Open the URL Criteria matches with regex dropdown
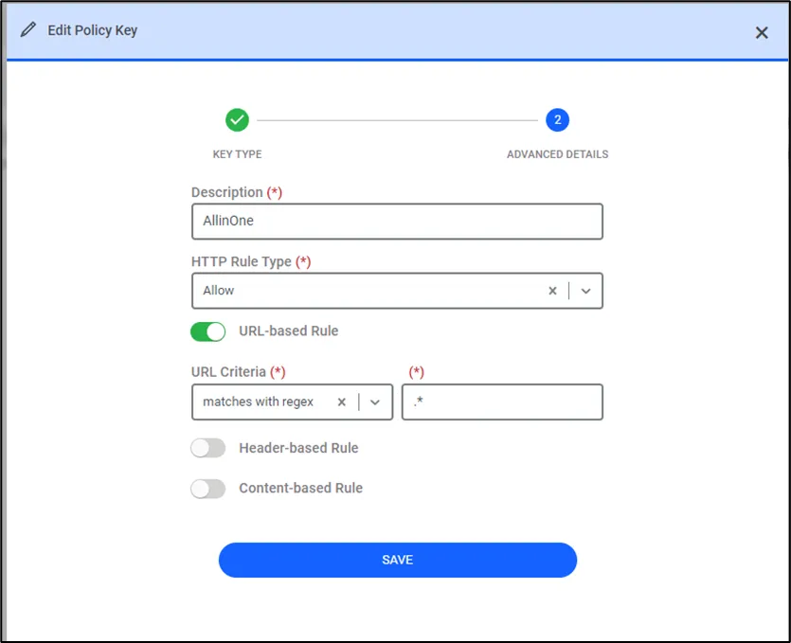The image size is (791, 643). pyautogui.click(x=292, y=402)
